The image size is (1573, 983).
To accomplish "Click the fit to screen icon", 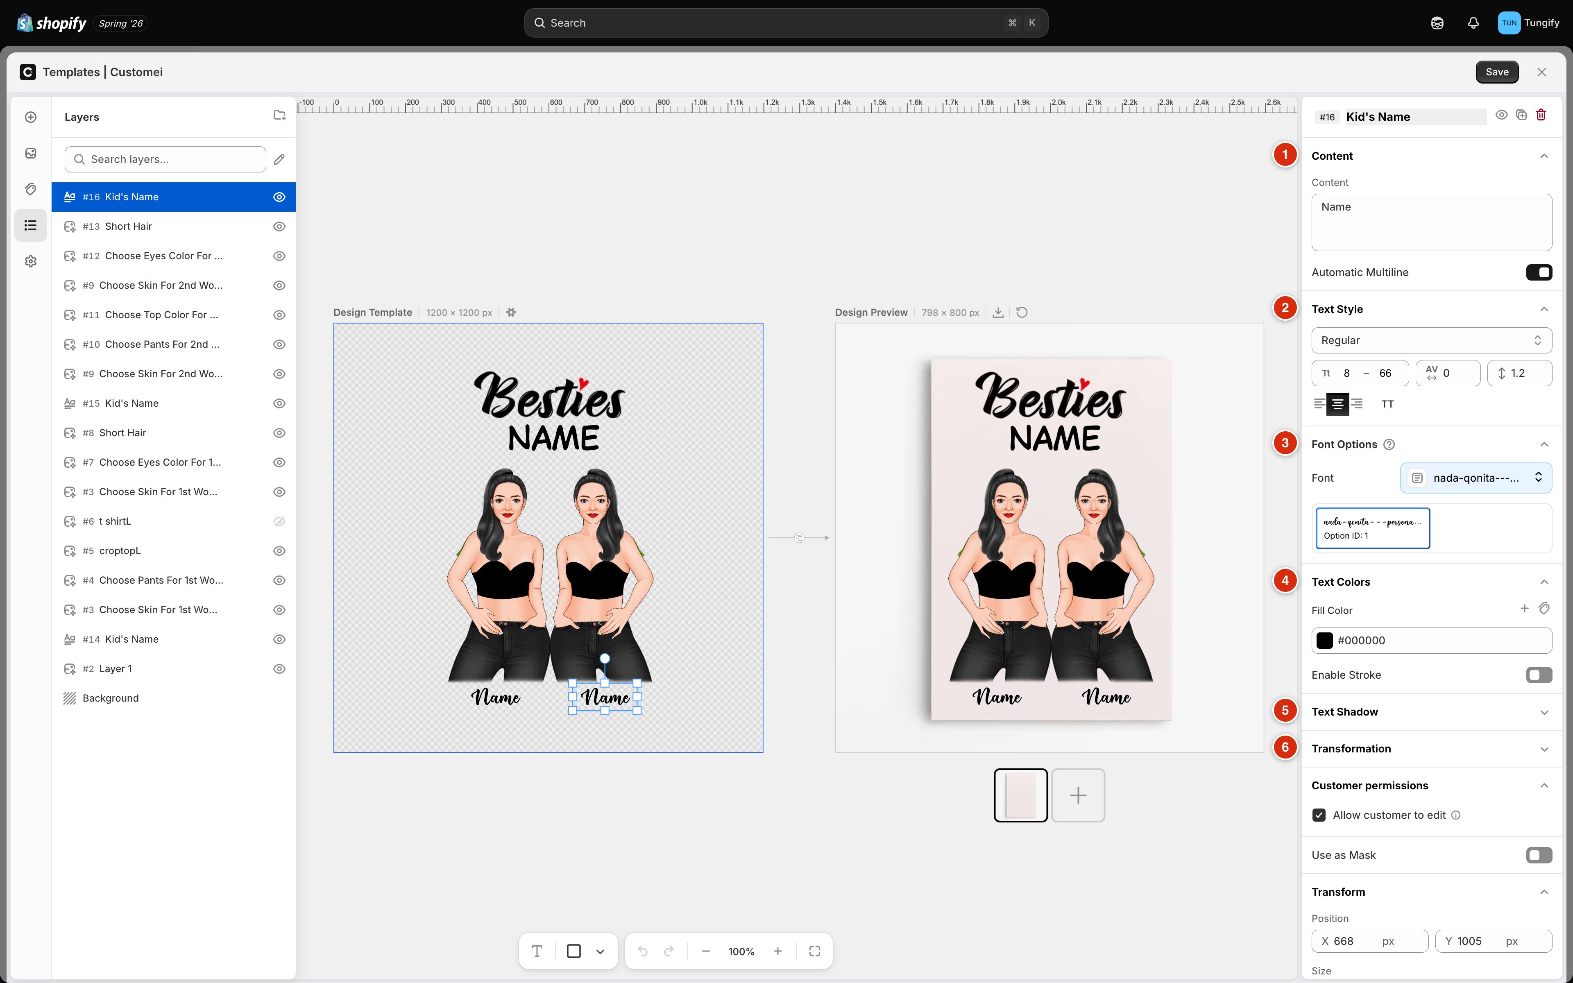I will (814, 951).
